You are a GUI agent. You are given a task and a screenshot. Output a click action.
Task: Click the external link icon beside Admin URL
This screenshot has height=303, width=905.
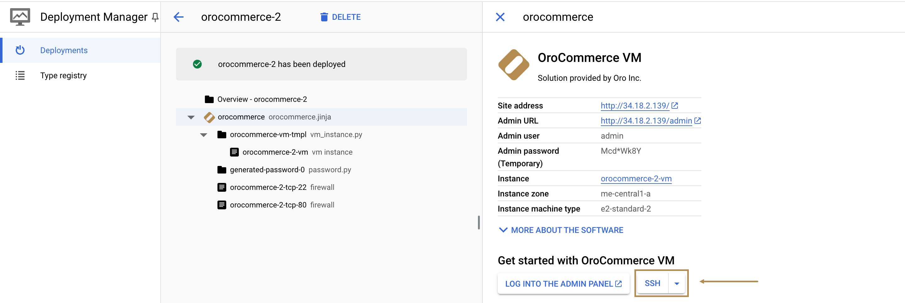tap(698, 121)
